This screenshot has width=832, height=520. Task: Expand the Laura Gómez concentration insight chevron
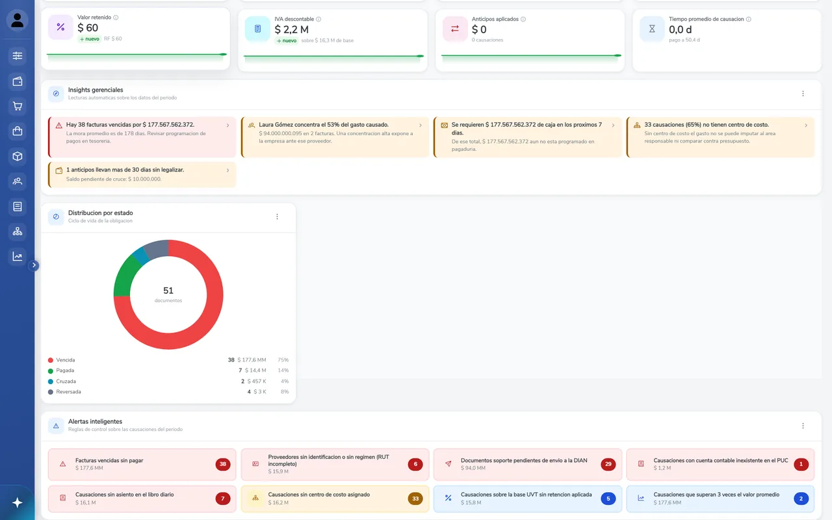tap(421, 125)
